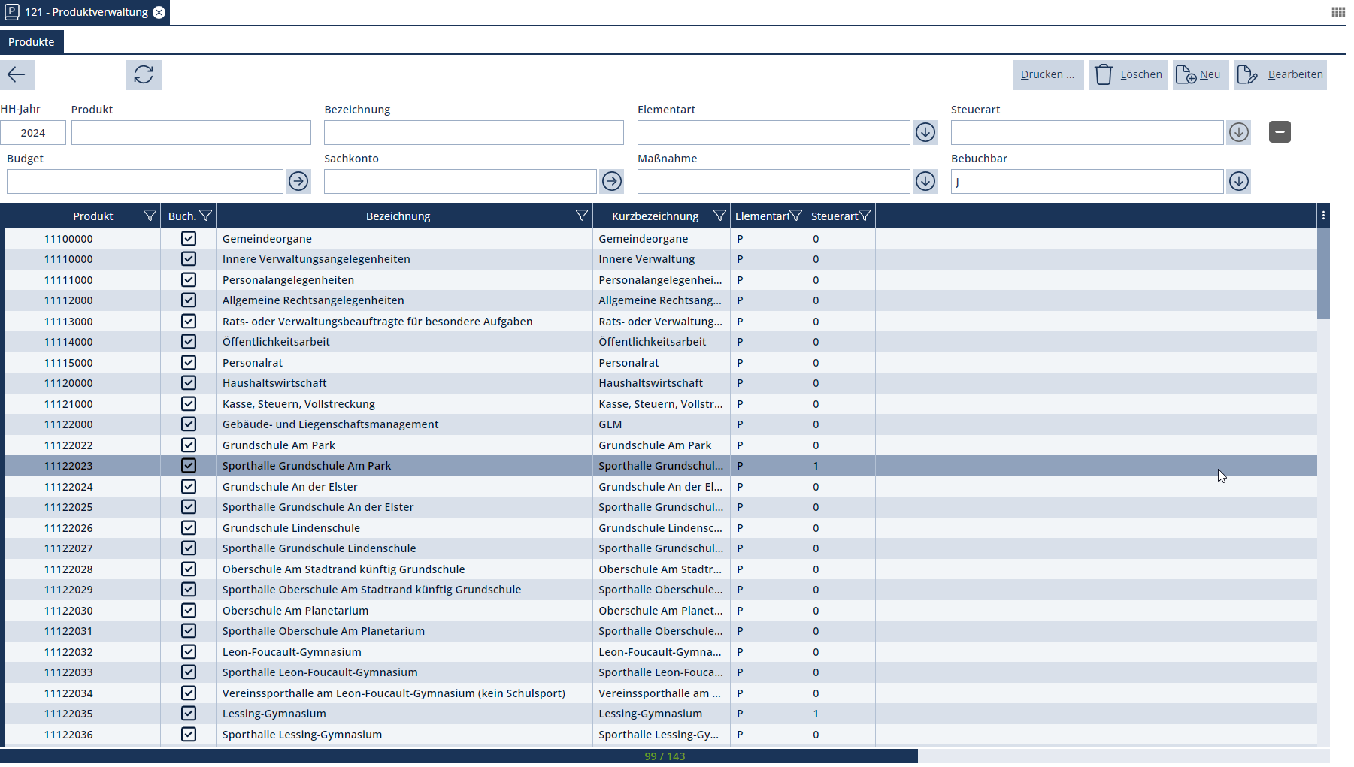Viewport: 1354px width, 767px height.
Task: Click the Drucken button
Action: 1047,74
